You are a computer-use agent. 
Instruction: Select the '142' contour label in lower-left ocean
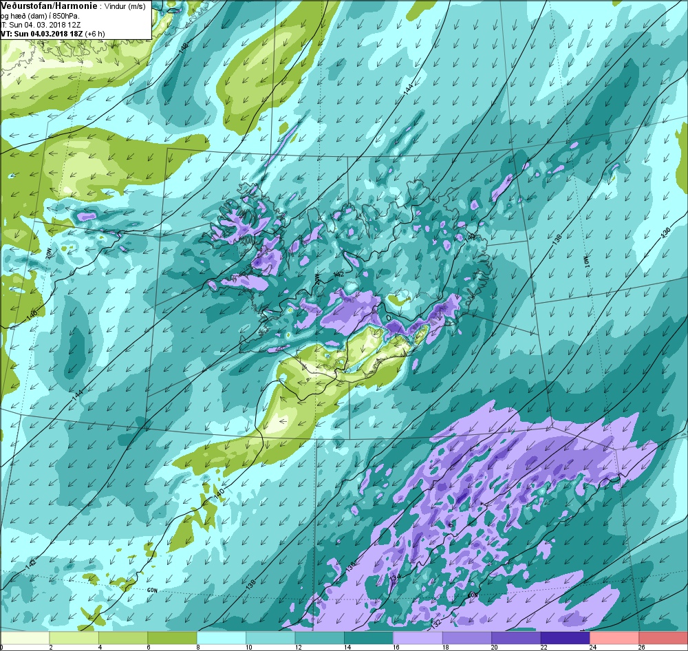tap(31, 564)
